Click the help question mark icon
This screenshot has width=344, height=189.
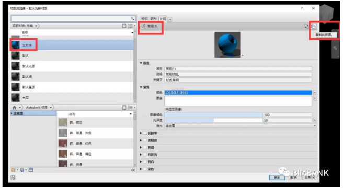click(302, 8)
